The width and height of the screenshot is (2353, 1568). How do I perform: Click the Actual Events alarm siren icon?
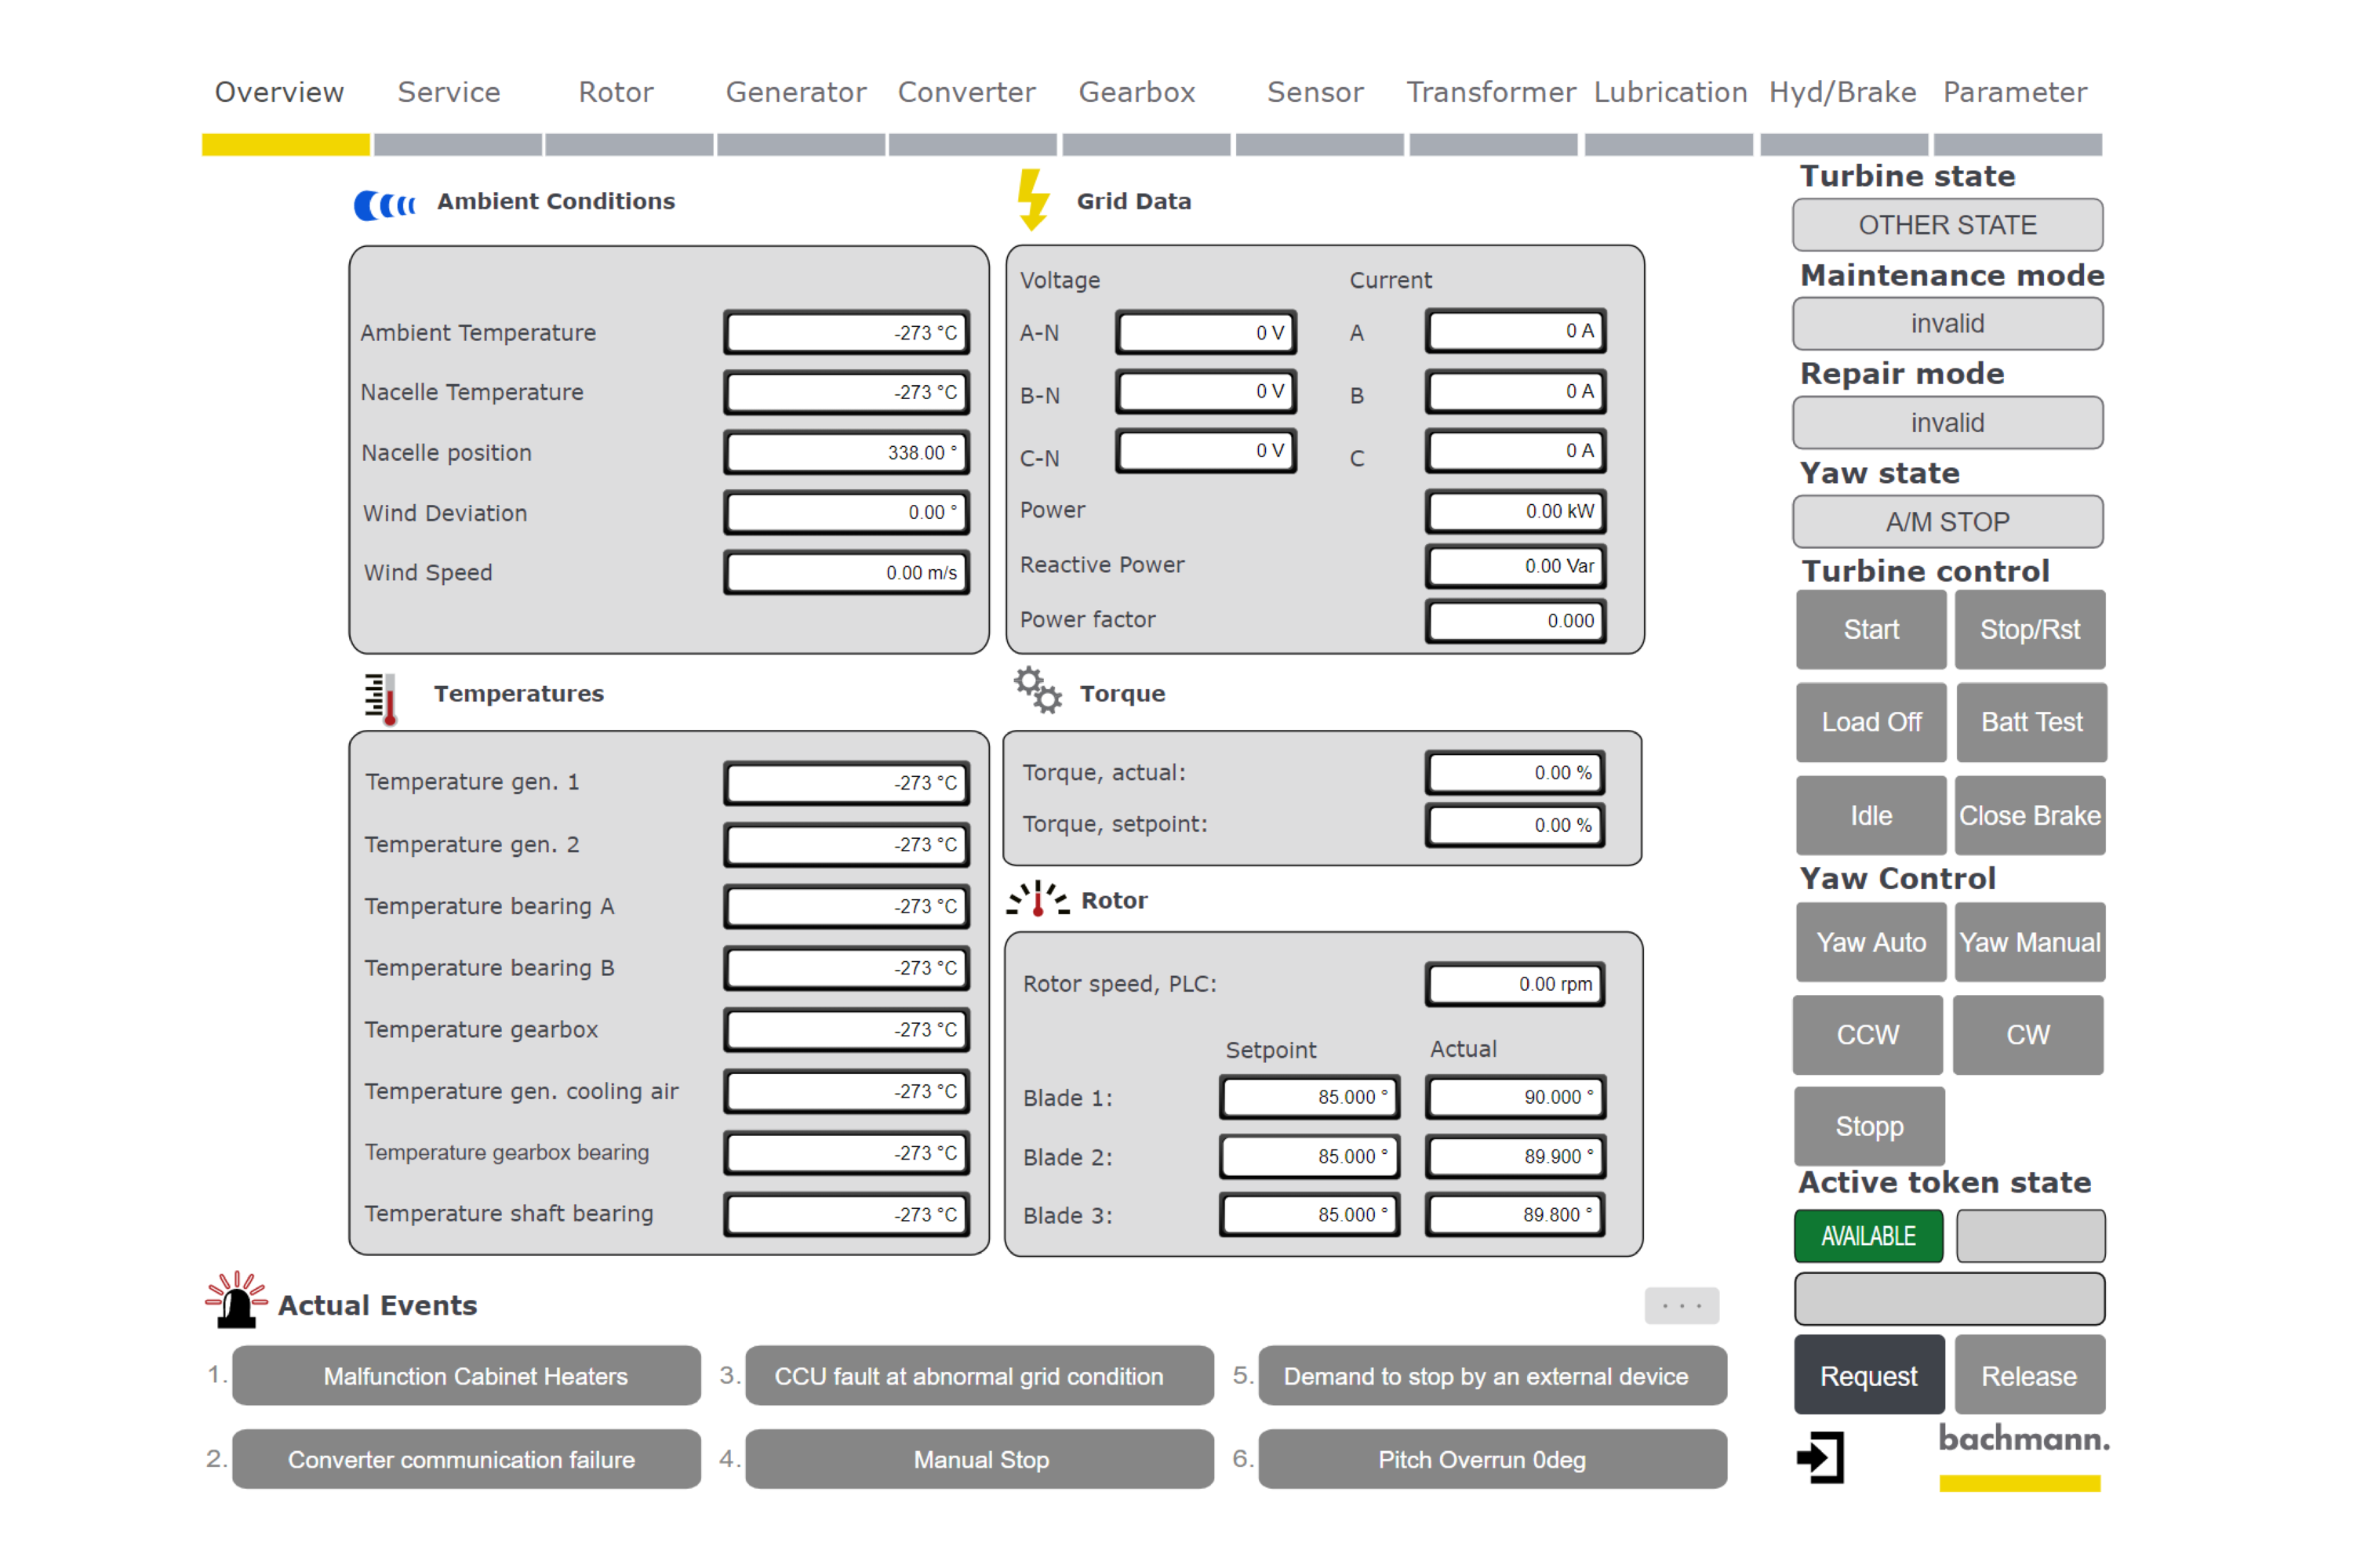(x=236, y=1300)
